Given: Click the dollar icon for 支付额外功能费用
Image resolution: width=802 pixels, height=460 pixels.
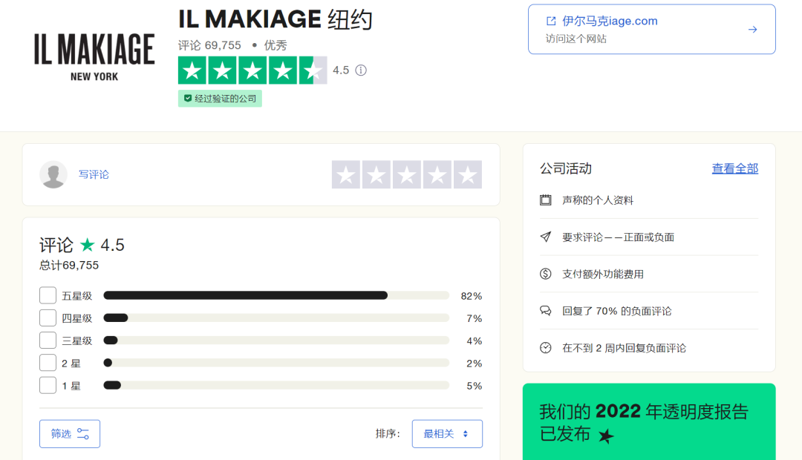Looking at the screenshot, I should click(x=546, y=274).
